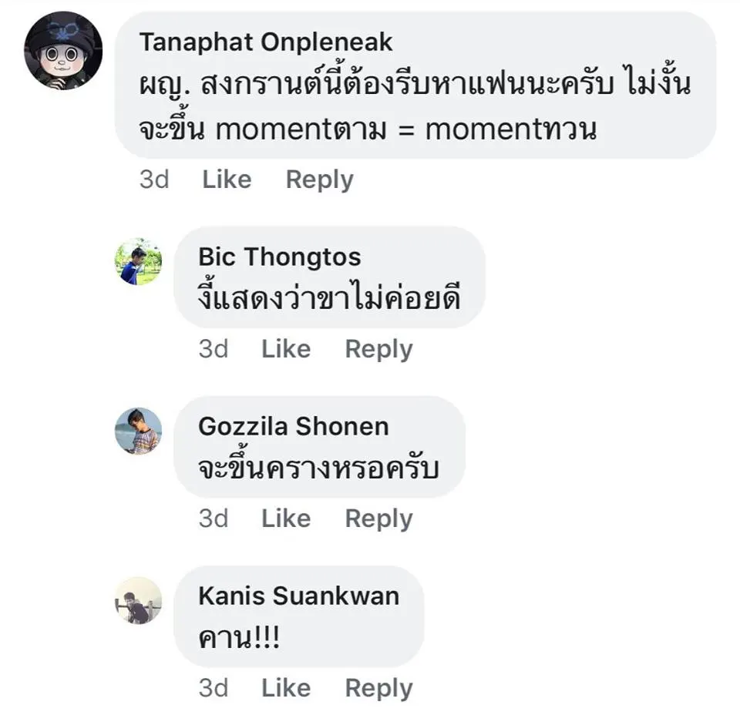Reply to Kanis Suankwan's comment
The image size is (740, 715).
pos(378,688)
